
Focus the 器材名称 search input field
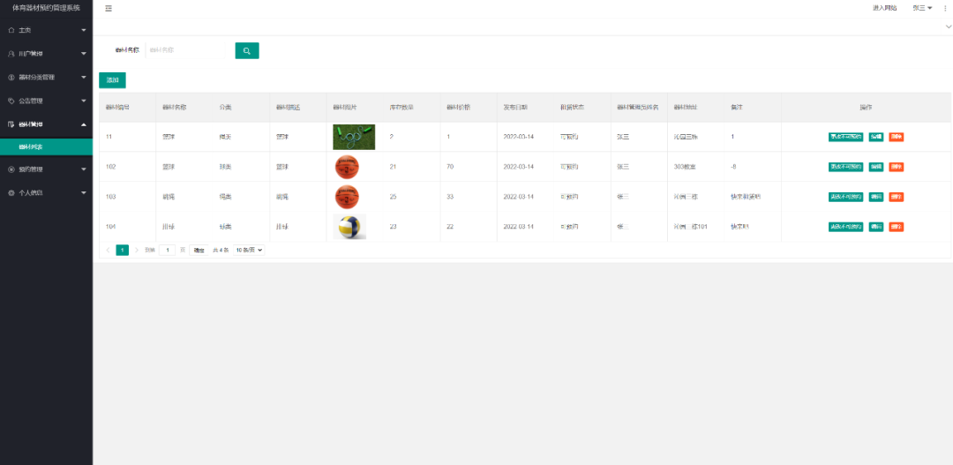click(187, 50)
